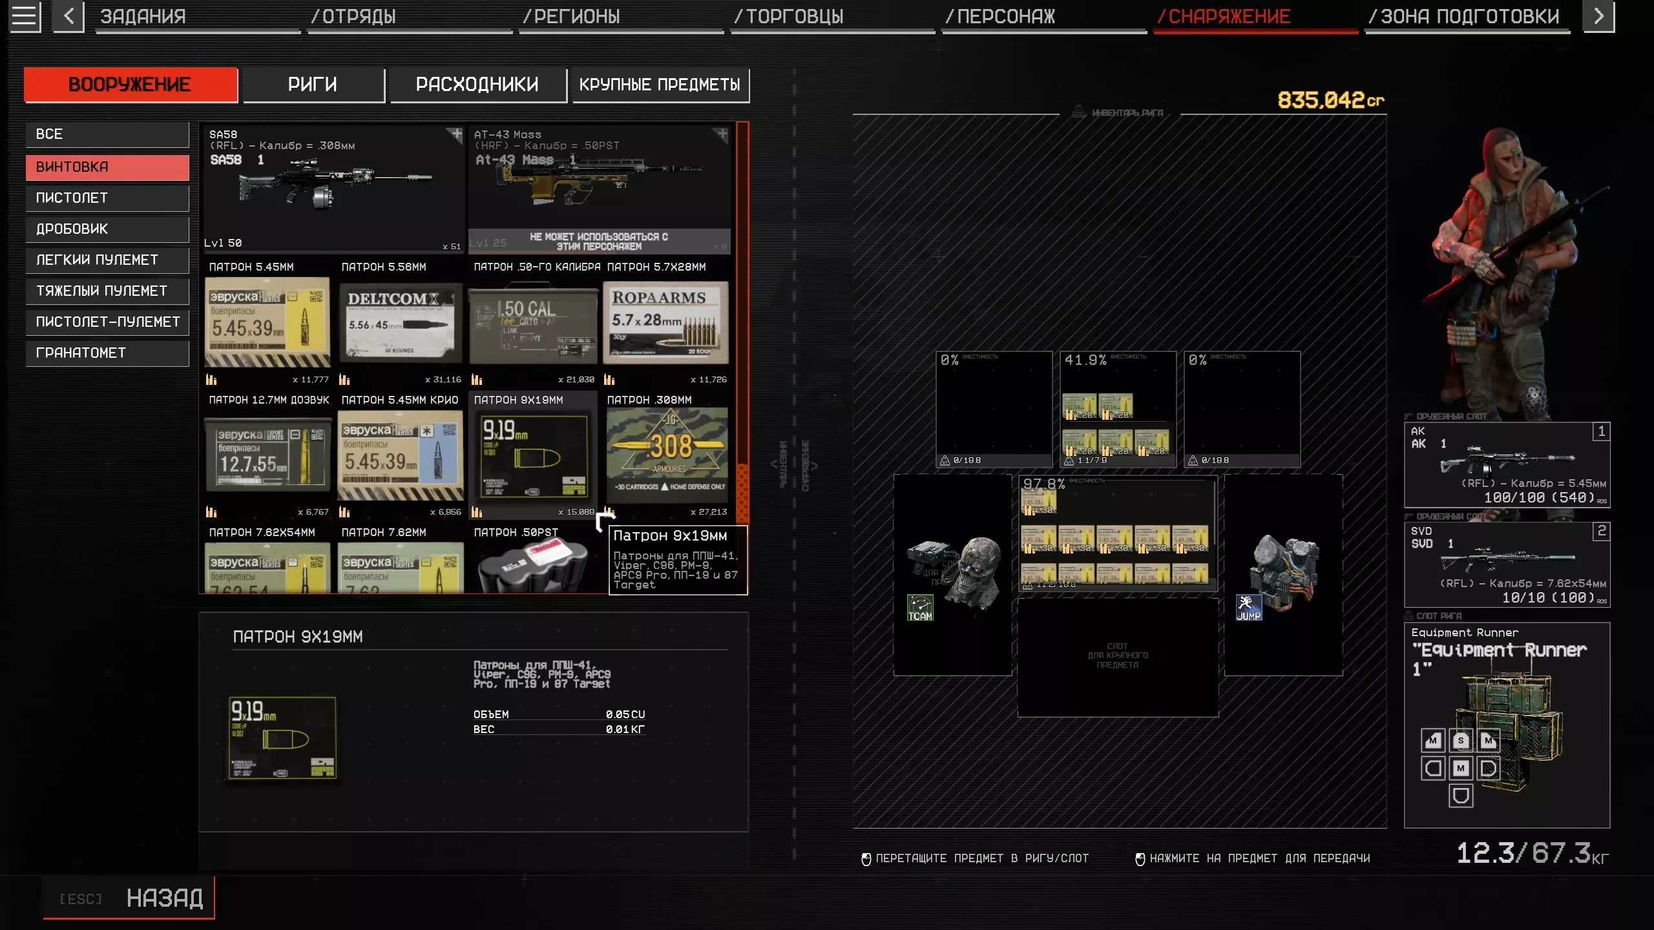Select the .50 CAL ammo crate
1654x930 pixels.
(x=533, y=324)
